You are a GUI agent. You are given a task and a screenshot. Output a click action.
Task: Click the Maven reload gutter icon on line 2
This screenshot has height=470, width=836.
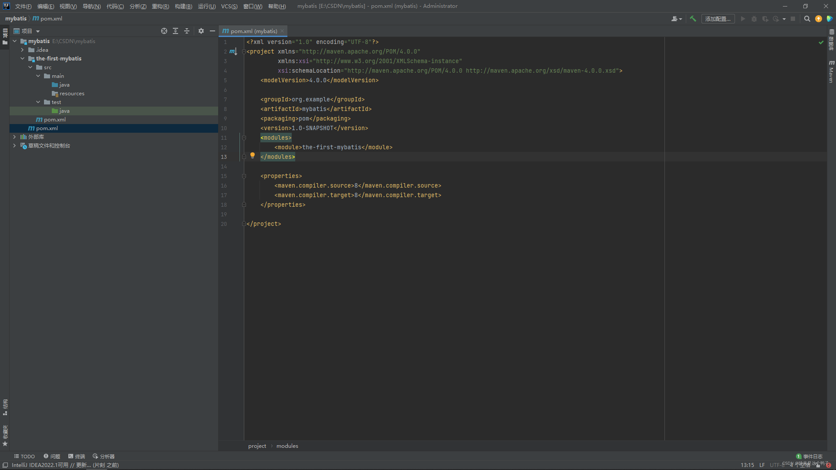[233, 52]
